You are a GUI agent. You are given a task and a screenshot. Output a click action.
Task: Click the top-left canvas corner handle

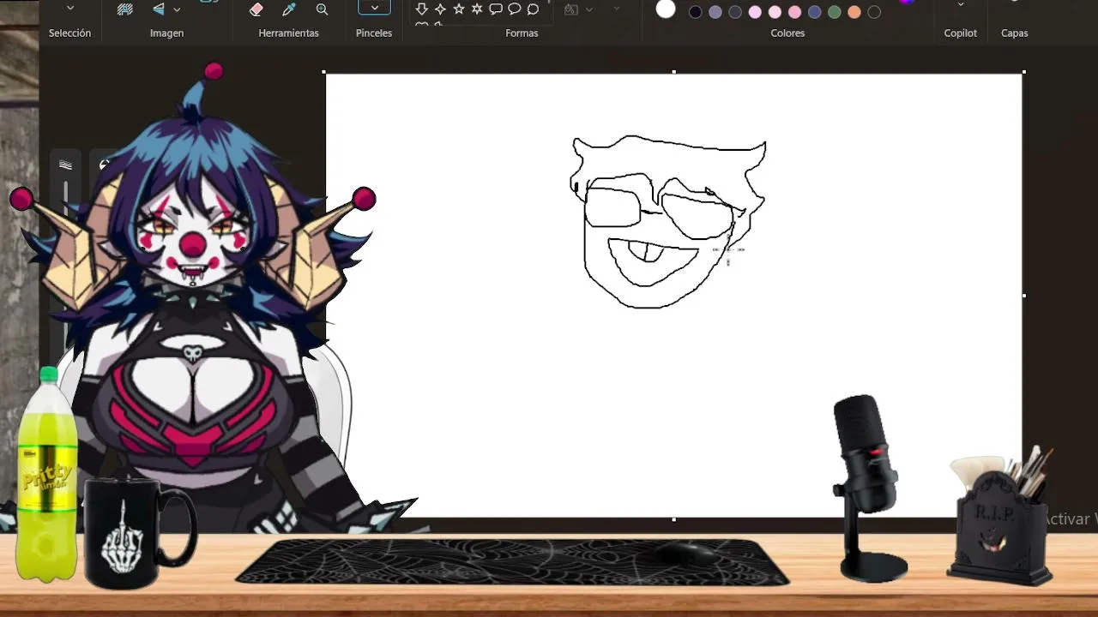(x=323, y=72)
